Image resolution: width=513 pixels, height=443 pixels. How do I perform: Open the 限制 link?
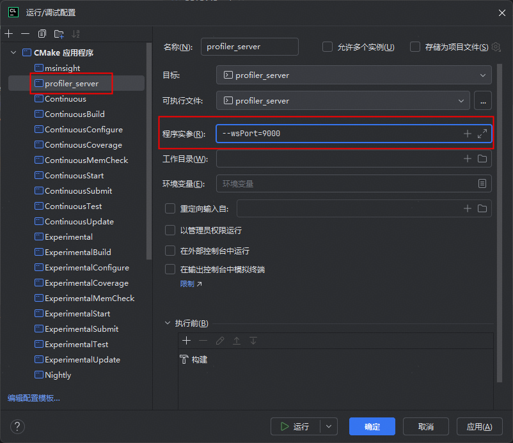[x=191, y=284]
